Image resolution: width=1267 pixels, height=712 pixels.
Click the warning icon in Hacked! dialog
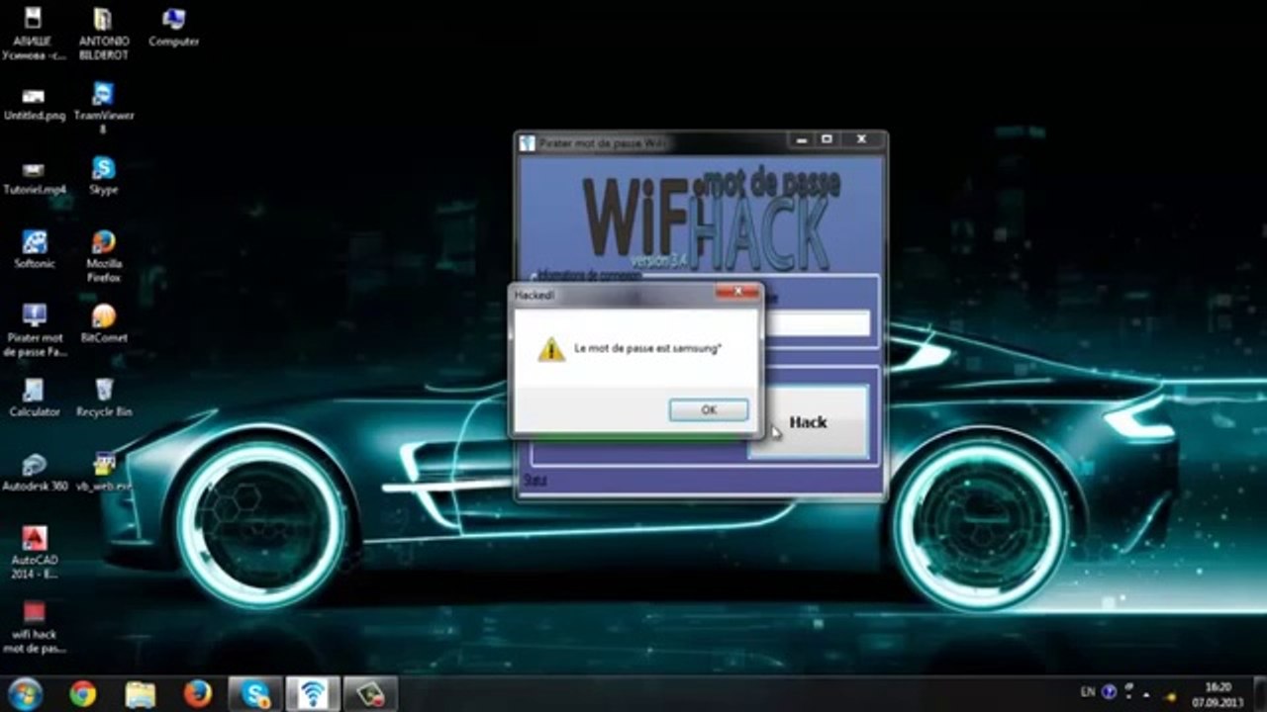pos(550,349)
